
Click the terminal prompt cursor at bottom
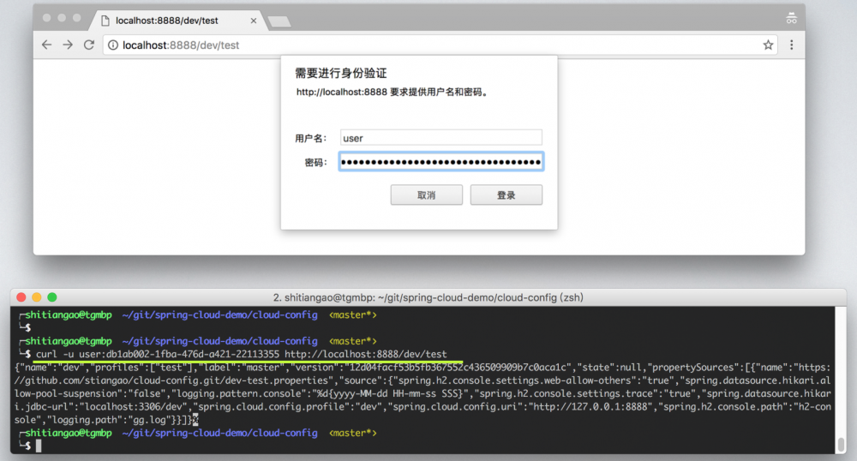pyautogui.click(x=39, y=446)
